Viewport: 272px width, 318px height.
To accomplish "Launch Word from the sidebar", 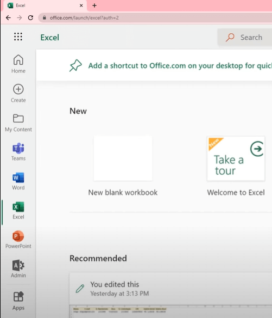I will pyautogui.click(x=18, y=181).
